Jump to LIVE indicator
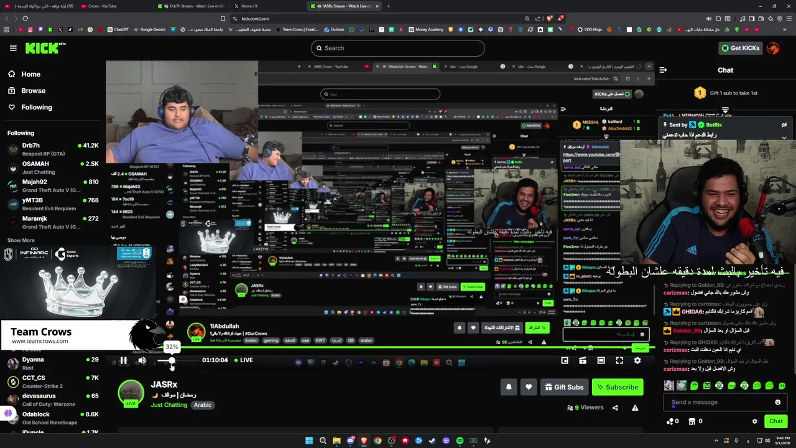 pyautogui.click(x=244, y=360)
